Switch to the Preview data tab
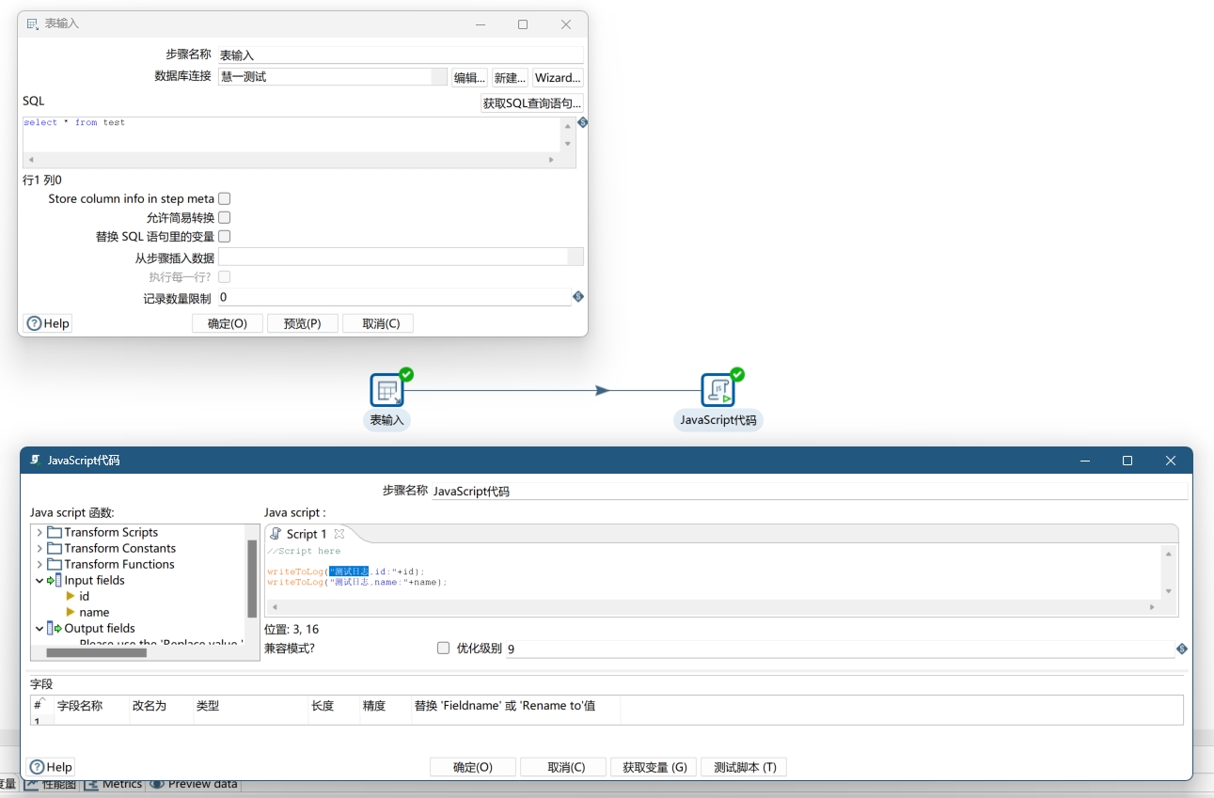Screen dimensions: 1214x798 [x=194, y=784]
